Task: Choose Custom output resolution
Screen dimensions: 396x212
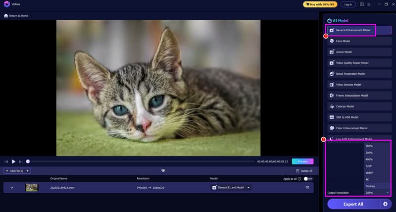Action: [x=370, y=186]
